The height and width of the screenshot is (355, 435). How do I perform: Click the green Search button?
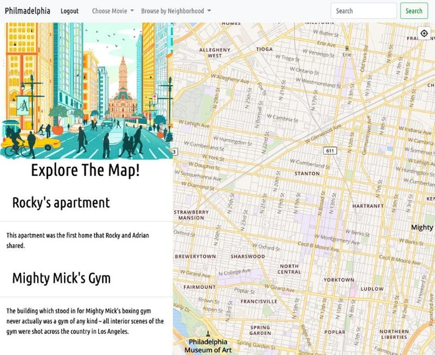click(x=414, y=11)
